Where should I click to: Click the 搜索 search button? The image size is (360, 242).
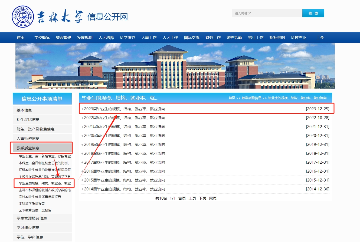(x=313, y=13)
